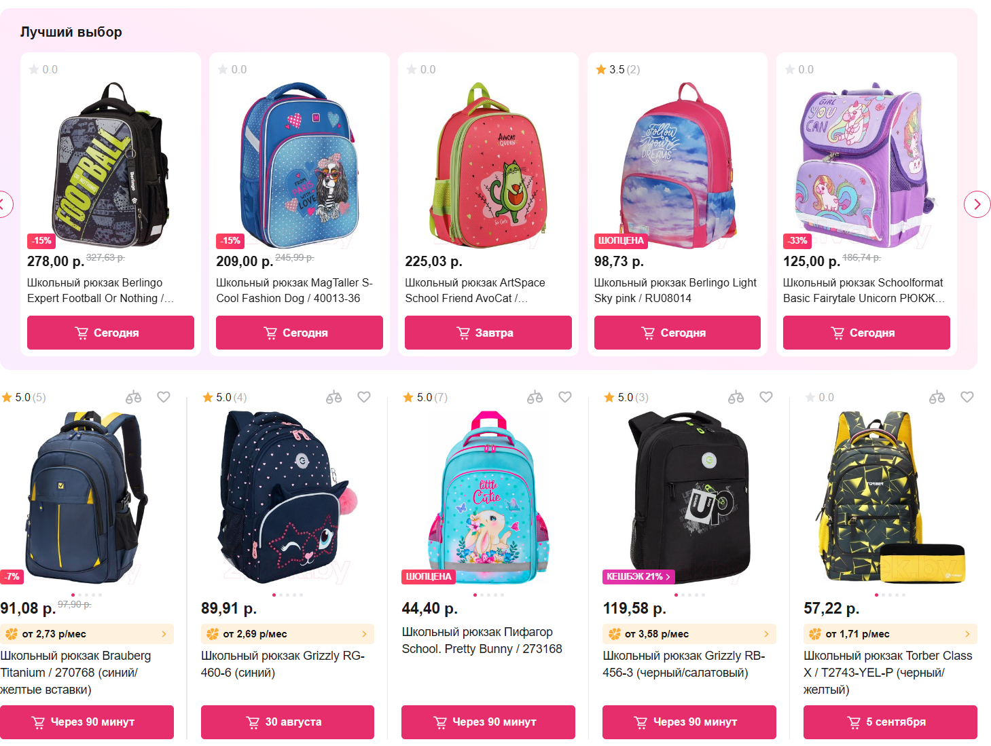Open КЕШБЭК 21% badge details

pyautogui.click(x=638, y=576)
